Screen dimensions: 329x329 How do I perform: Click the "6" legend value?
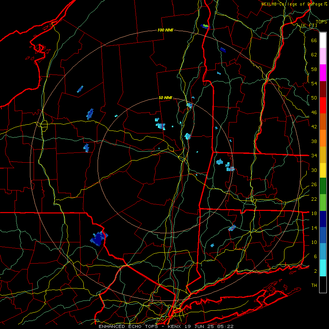tap(315, 257)
